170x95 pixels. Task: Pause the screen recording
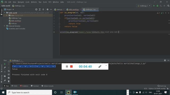click(67, 66)
